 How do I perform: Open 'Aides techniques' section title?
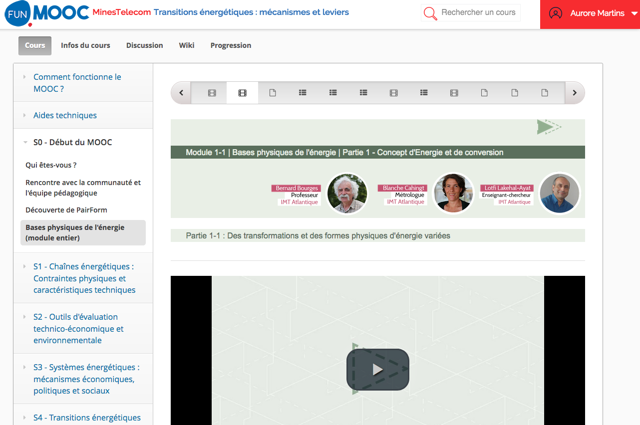coord(65,115)
